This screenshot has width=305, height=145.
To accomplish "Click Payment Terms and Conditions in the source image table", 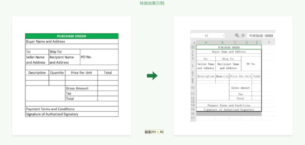I will pos(72,109).
